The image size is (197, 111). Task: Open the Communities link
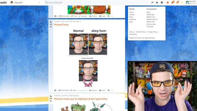(x=151, y=24)
